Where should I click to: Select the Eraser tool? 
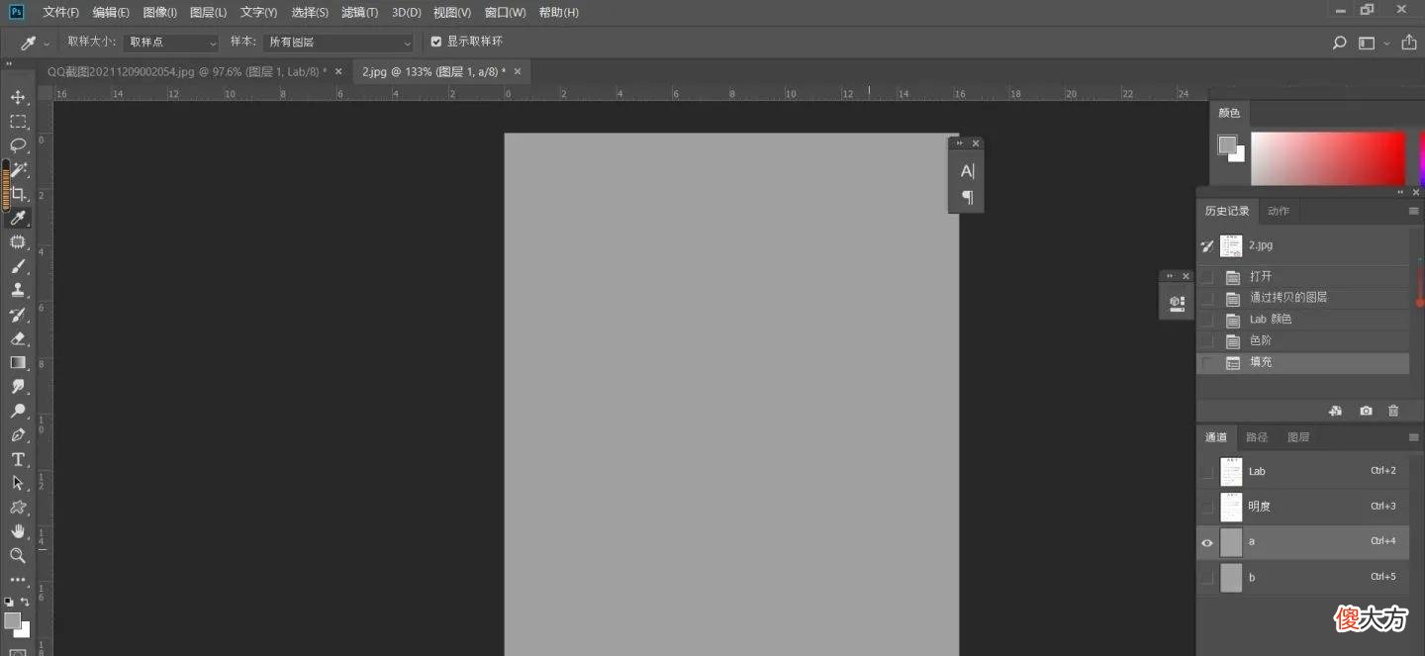click(18, 338)
